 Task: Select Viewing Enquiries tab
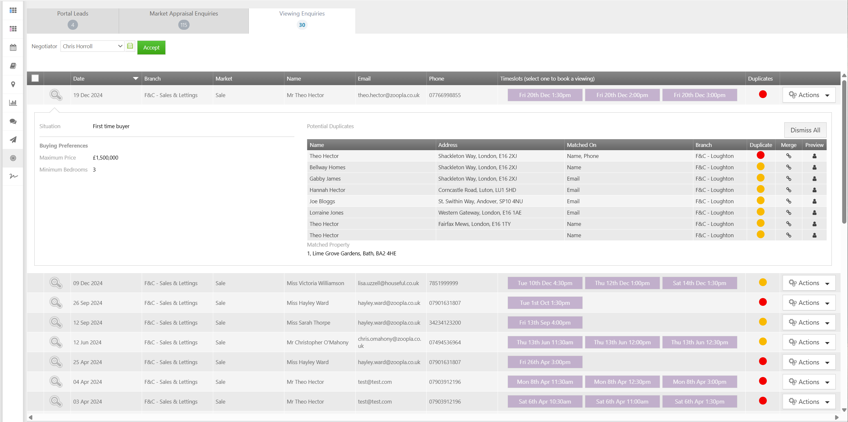pyautogui.click(x=302, y=21)
